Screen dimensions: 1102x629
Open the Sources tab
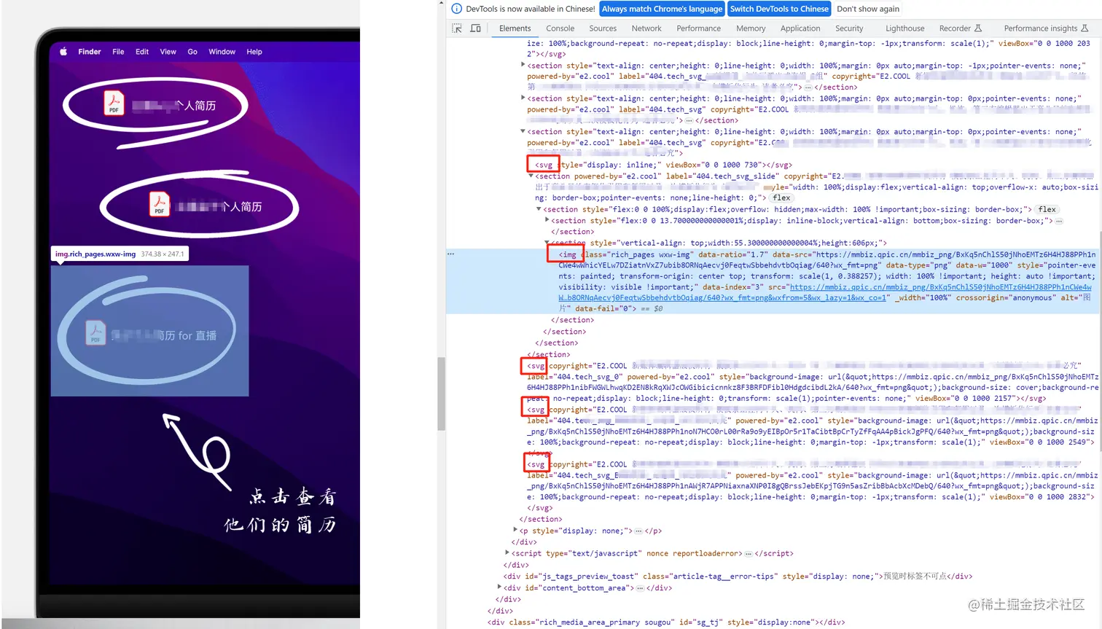click(x=603, y=28)
